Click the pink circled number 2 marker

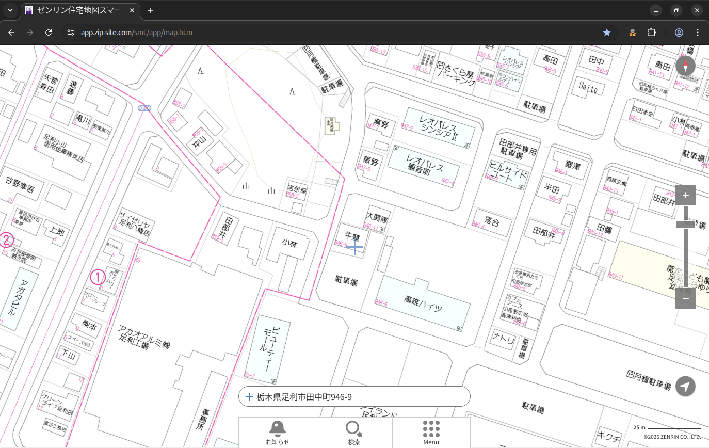tap(6, 240)
